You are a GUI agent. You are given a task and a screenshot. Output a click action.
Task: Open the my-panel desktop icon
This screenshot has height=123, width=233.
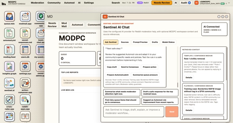[40, 50]
